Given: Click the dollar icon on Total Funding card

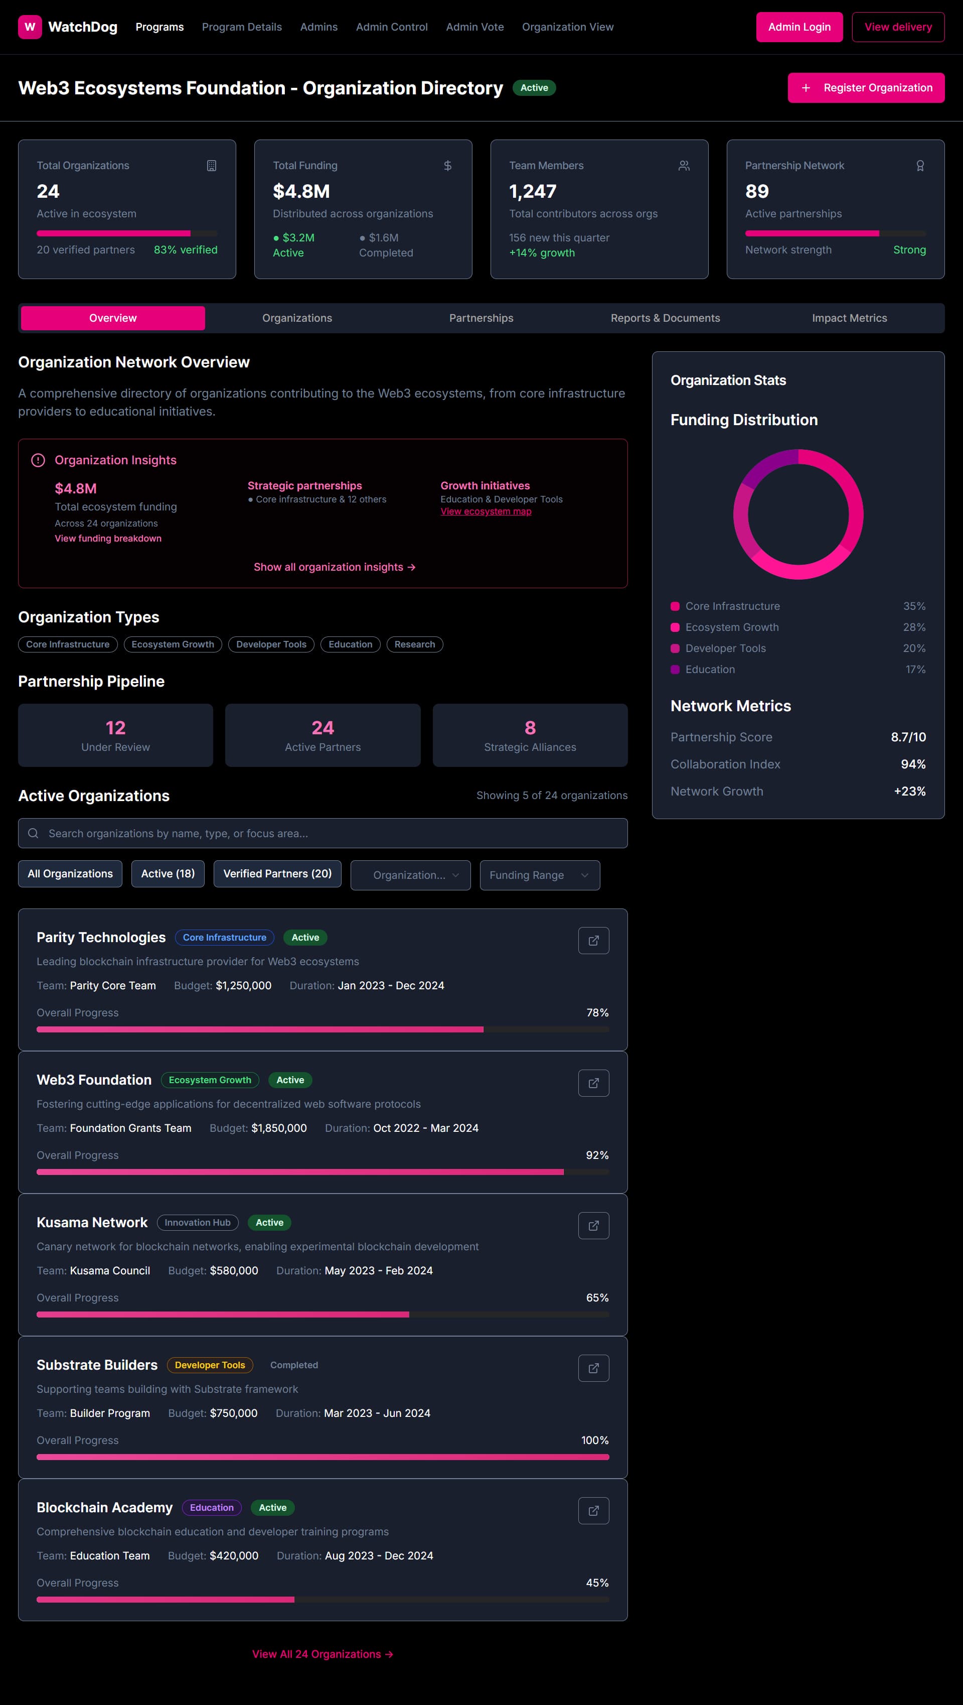Looking at the screenshot, I should point(448,166).
